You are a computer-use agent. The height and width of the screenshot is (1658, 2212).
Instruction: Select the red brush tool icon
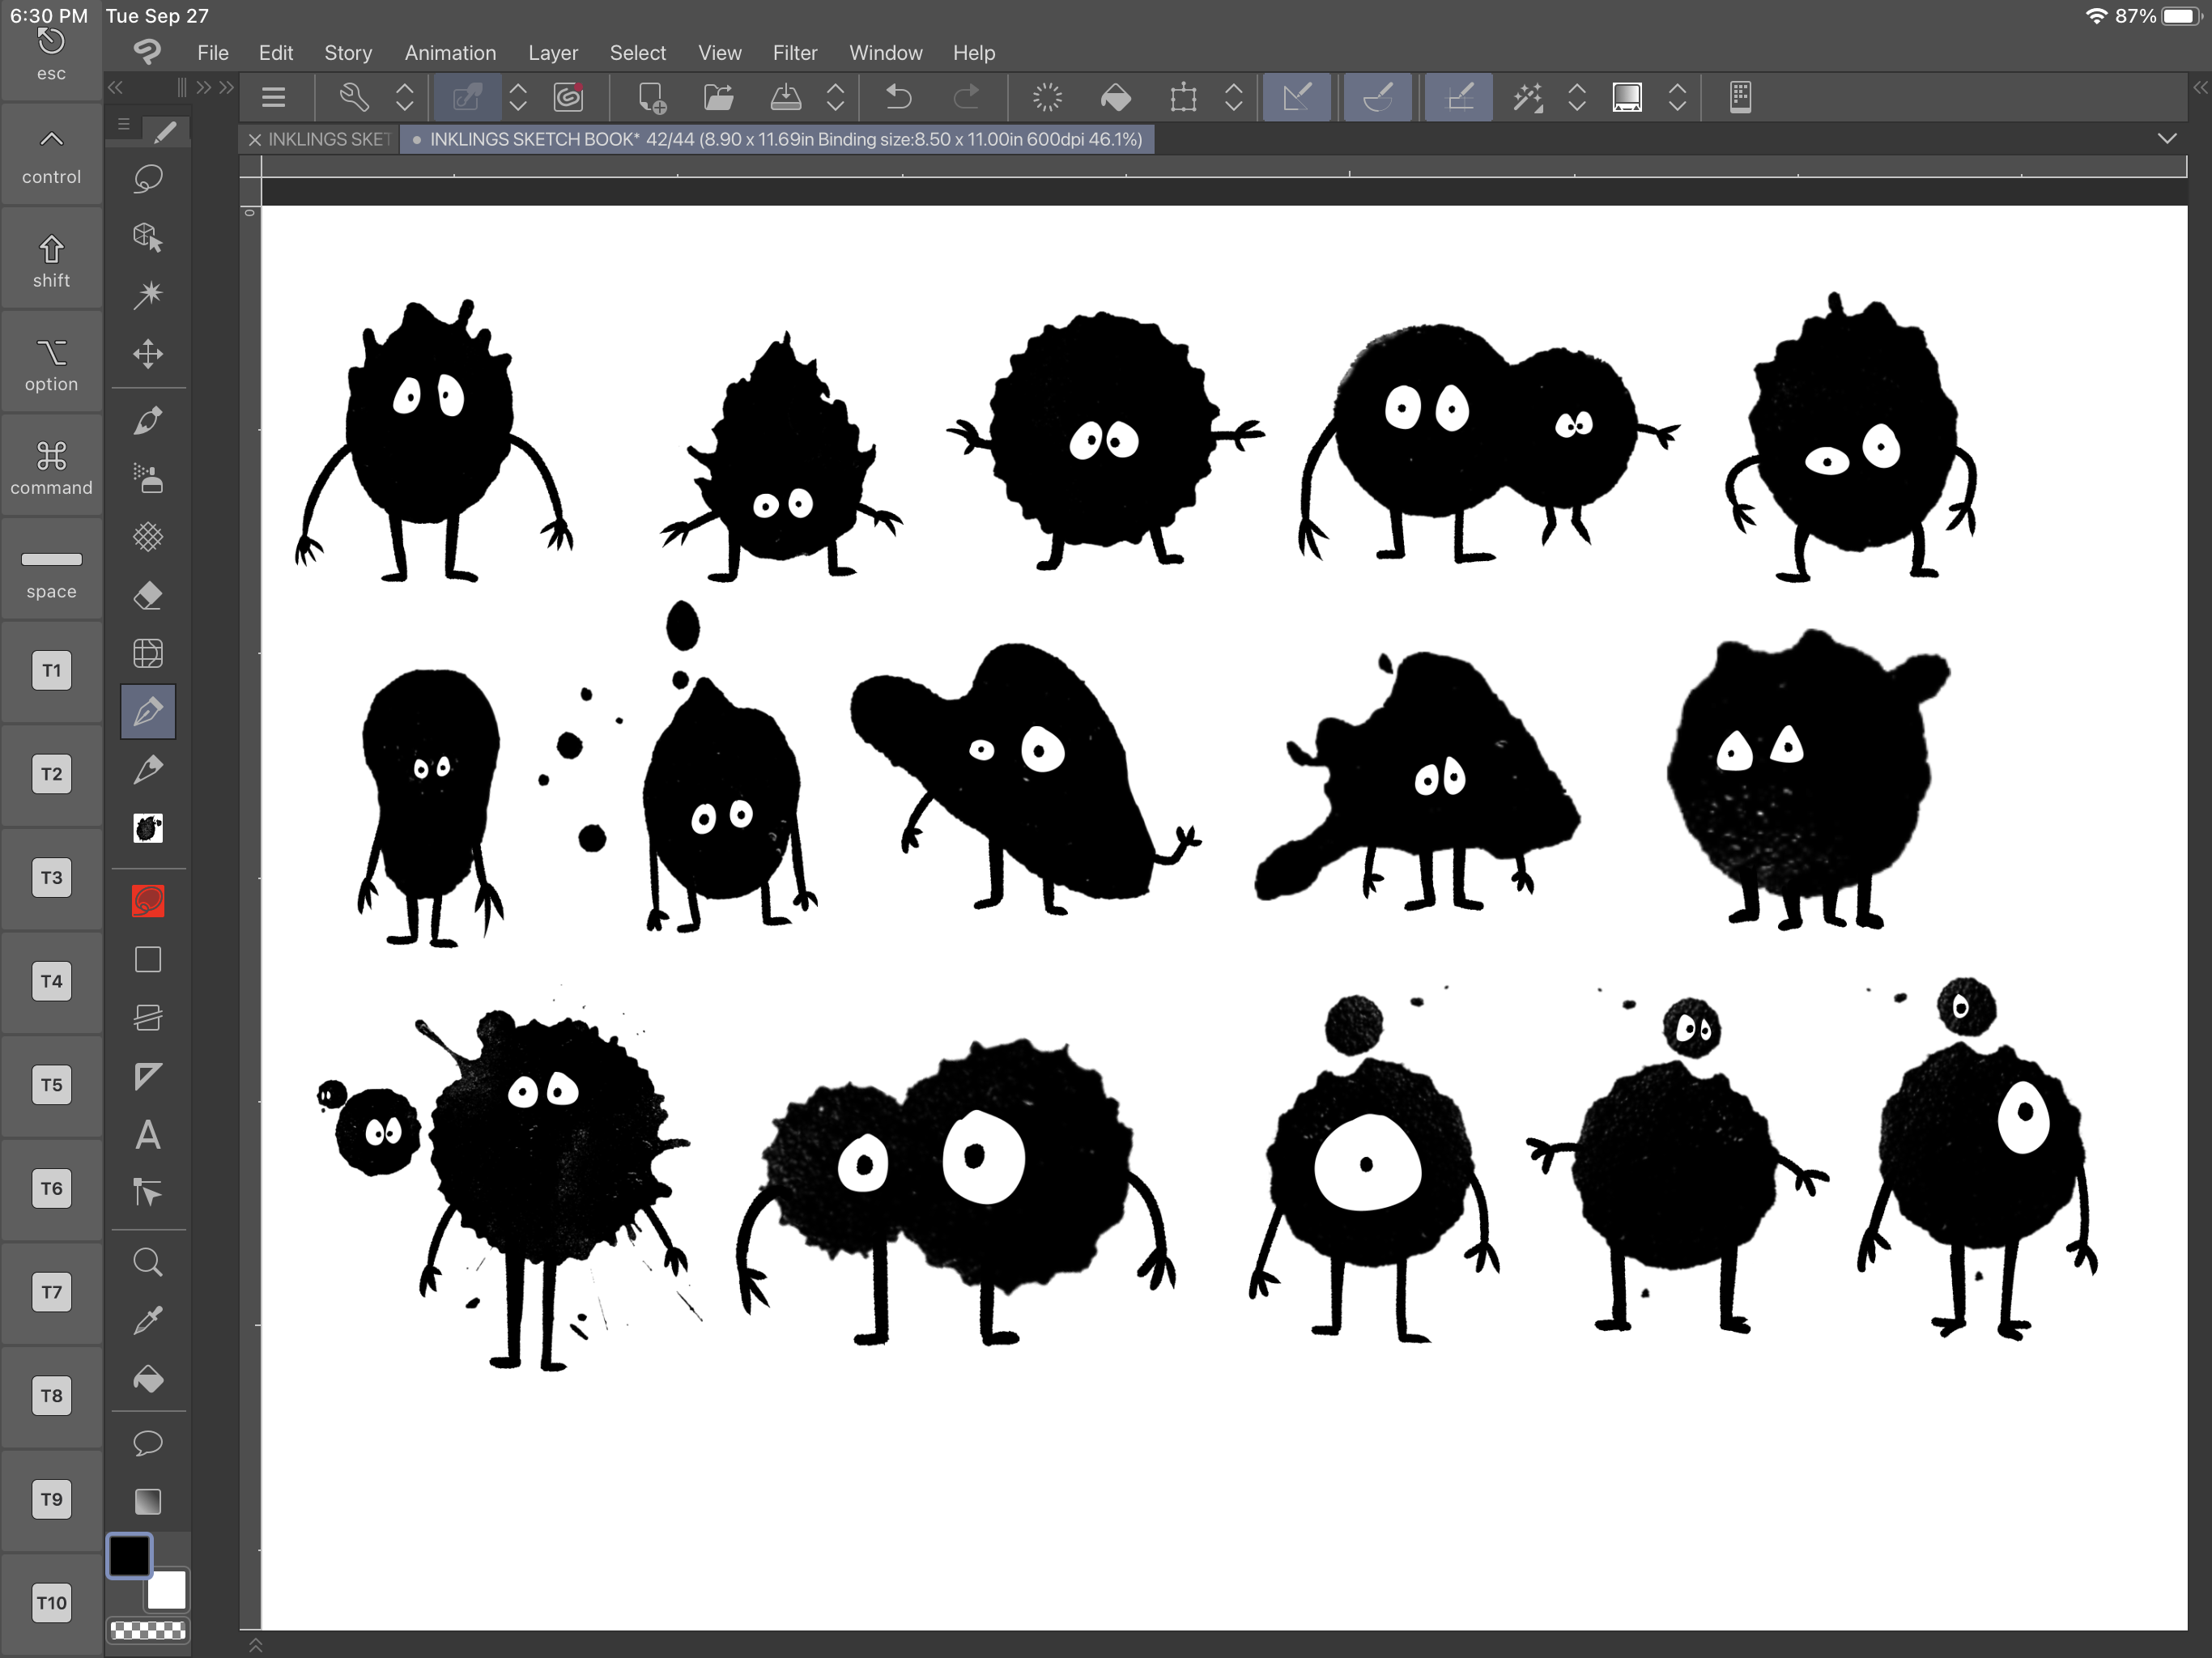tap(148, 901)
